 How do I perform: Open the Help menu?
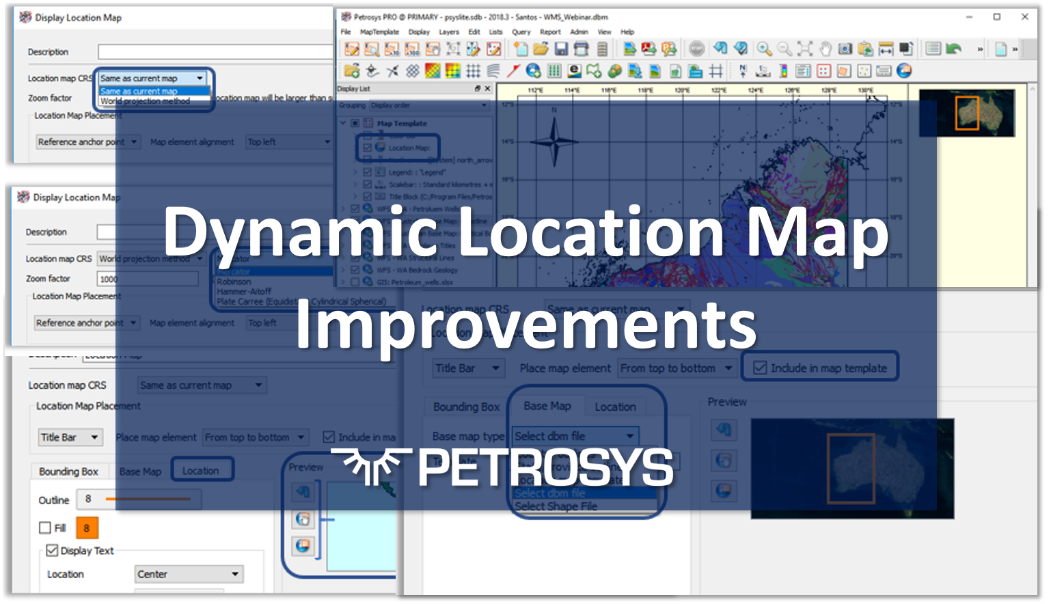pos(627,32)
